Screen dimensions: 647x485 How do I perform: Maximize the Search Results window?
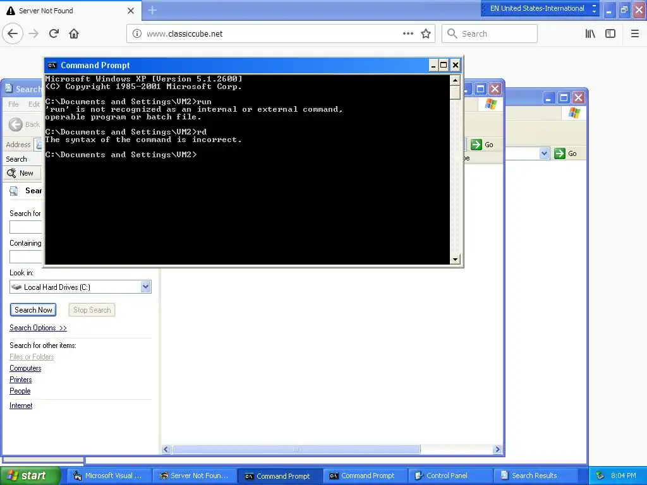480,88
